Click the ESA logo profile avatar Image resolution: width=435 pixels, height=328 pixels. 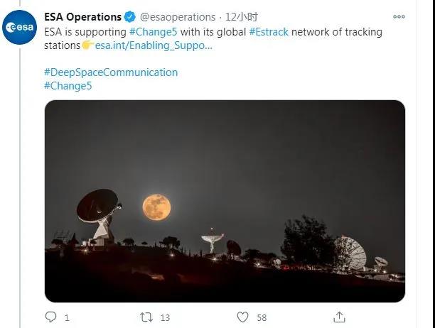pos(20,27)
